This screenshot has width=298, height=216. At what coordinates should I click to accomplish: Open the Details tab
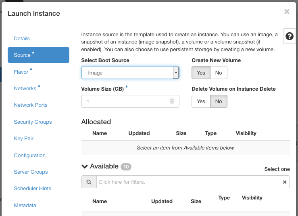pos(22,39)
